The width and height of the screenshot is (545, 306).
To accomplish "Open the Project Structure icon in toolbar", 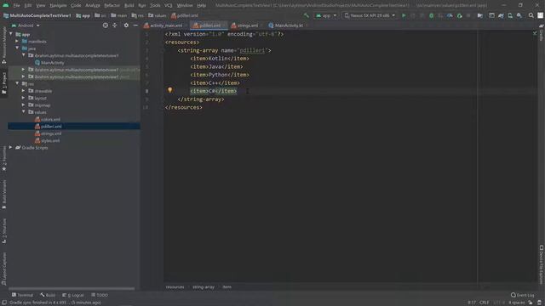I will (480, 15).
